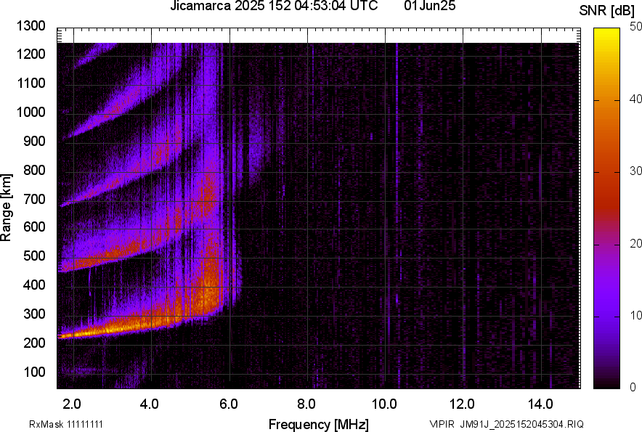Click the 0 value on the SNR scale

click(633, 387)
